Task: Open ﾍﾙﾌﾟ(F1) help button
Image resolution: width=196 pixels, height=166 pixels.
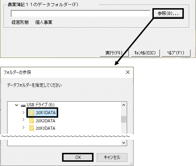Action: pyautogui.click(x=176, y=53)
